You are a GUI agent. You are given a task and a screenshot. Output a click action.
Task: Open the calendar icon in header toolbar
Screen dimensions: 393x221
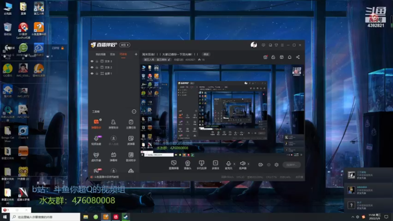point(281,57)
